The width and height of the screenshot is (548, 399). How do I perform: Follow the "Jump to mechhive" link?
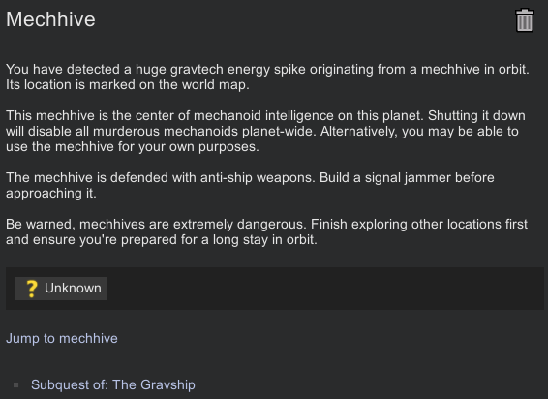coord(62,339)
